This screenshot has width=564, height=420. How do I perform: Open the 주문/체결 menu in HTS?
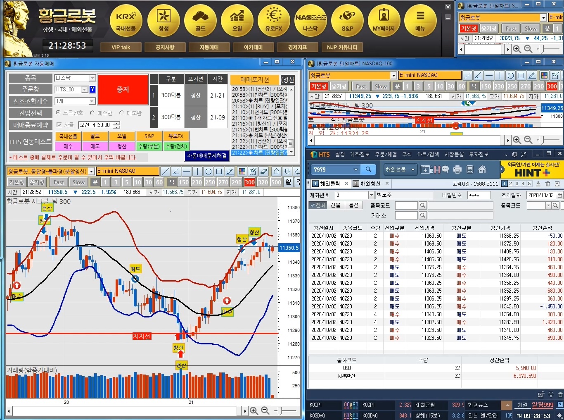[x=386, y=154]
